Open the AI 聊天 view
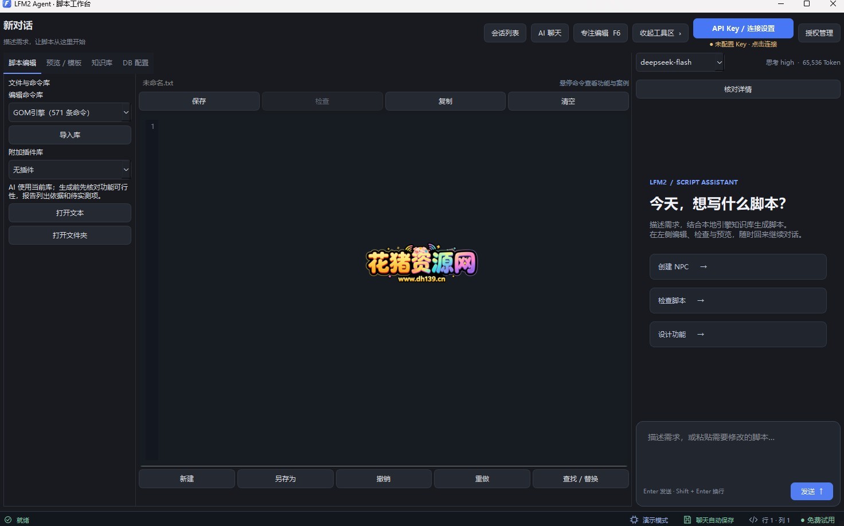 point(550,33)
